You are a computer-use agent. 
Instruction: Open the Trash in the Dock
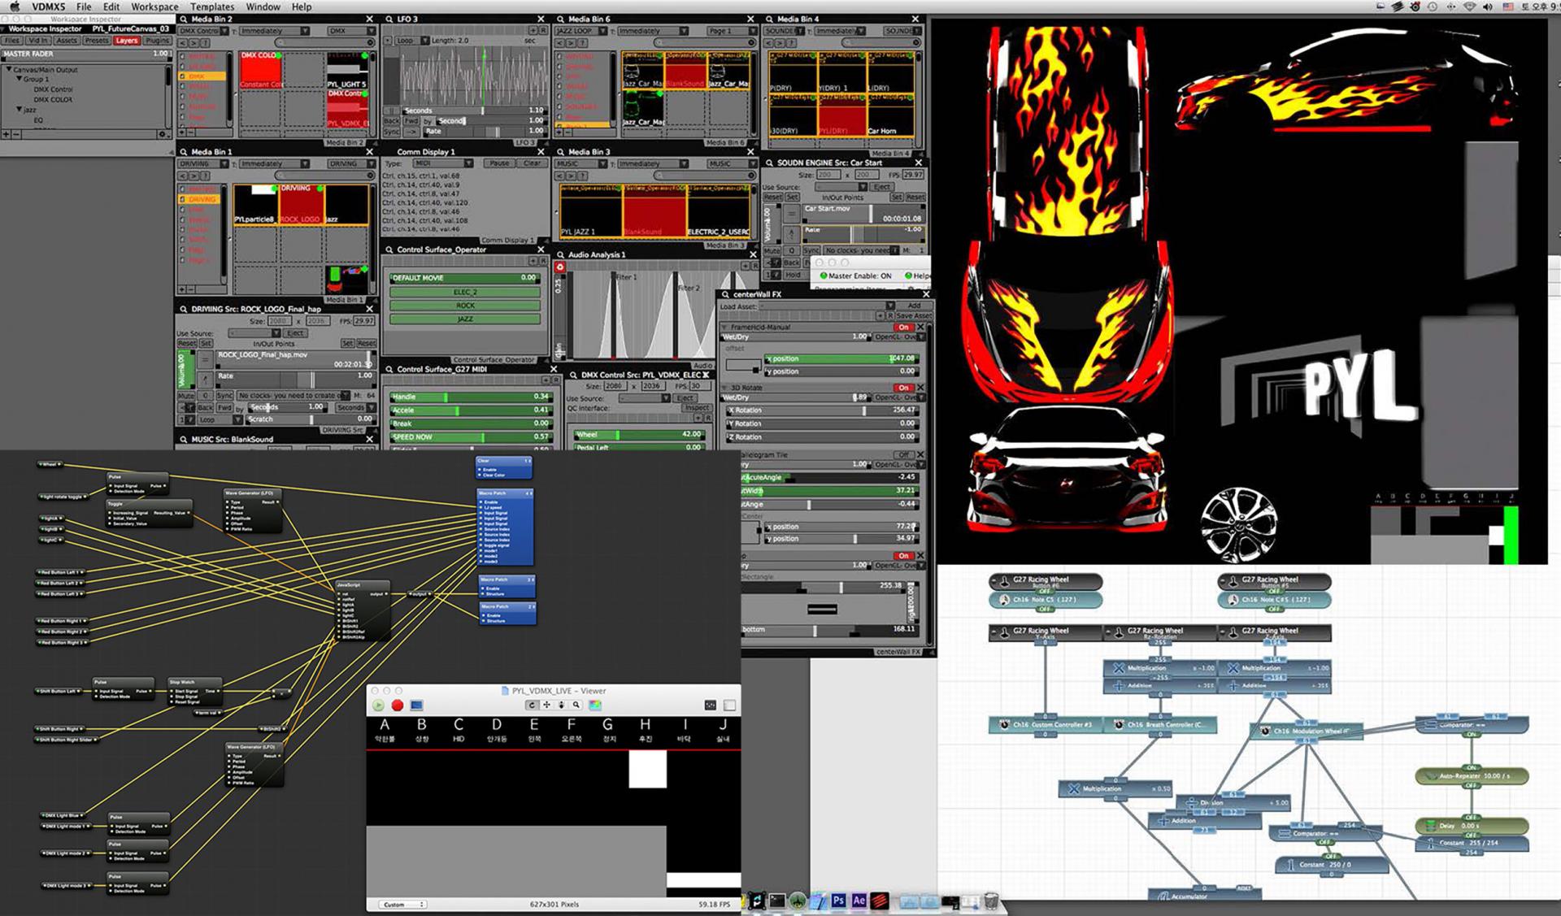click(x=991, y=901)
